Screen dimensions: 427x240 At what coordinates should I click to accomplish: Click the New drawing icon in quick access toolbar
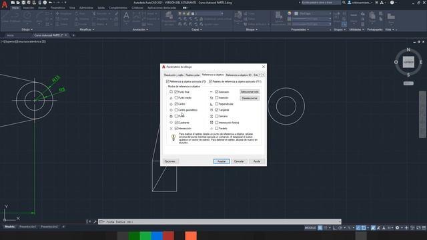(x=13, y=3)
